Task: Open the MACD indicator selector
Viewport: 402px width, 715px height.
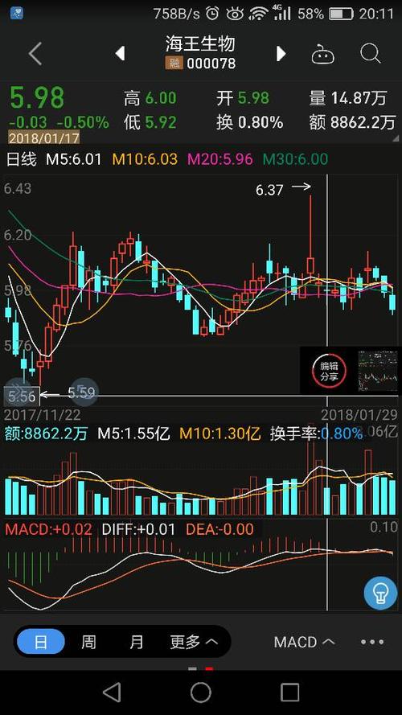Action: coord(305,642)
